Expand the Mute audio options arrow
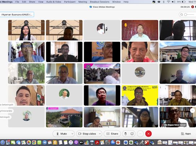196x146 pixels. pos(72,134)
